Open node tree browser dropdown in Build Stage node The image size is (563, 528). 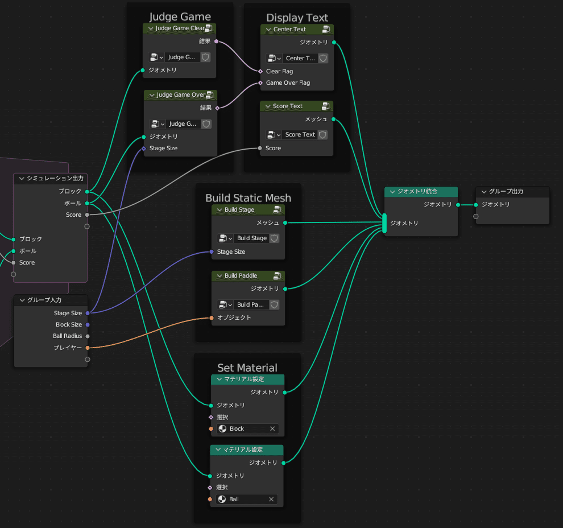226,238
